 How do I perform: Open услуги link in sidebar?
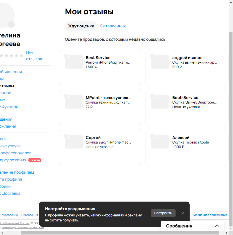click(x=10, y=146)
